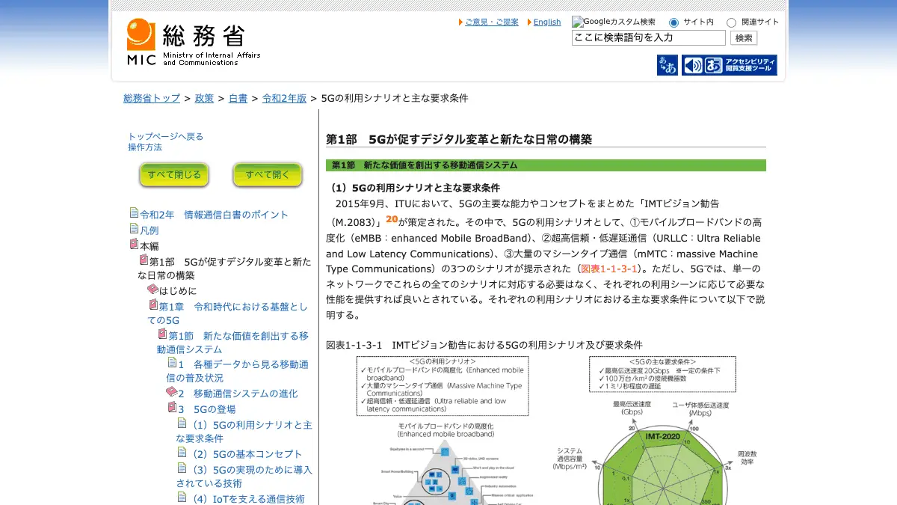Image resolution: width=897 pixels, height=505 pixels.
Task: Click the すべて閉じる button
Action: coord(174,175)
